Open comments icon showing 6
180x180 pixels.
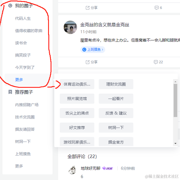point(157,8)
